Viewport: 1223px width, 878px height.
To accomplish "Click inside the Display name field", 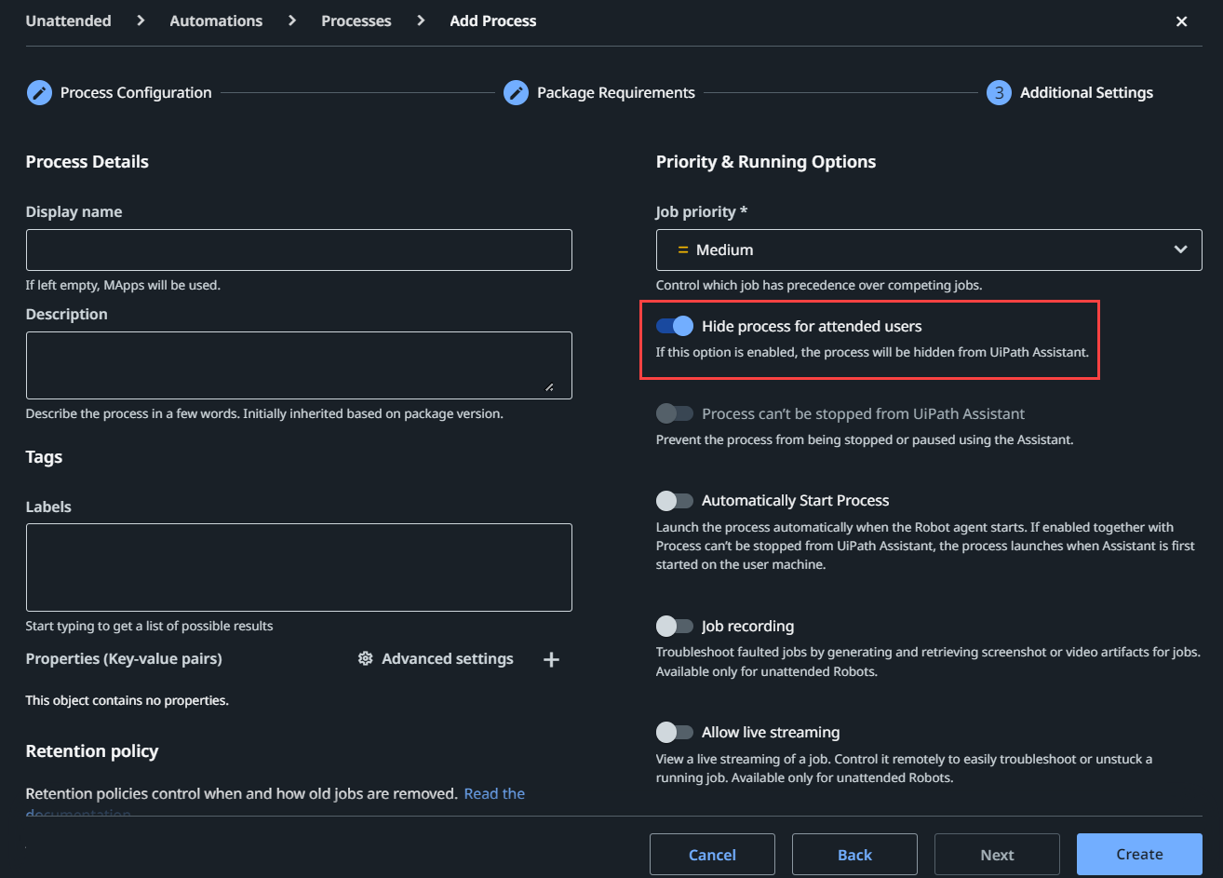I will pyautogui.click(x=298, y=250).
